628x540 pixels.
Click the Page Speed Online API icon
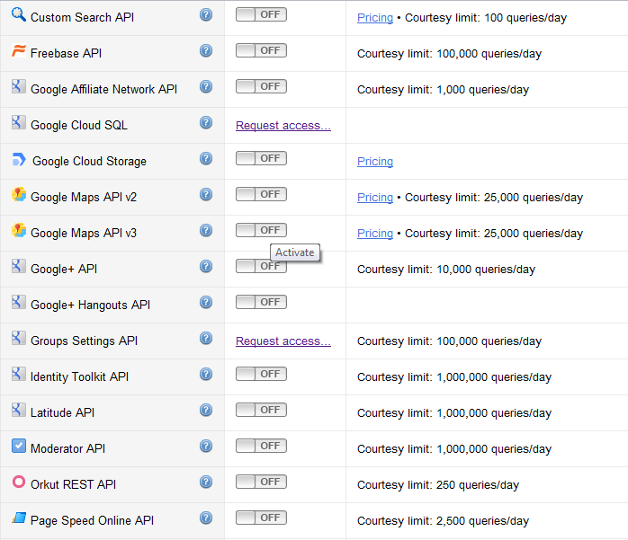click(18, 518)
